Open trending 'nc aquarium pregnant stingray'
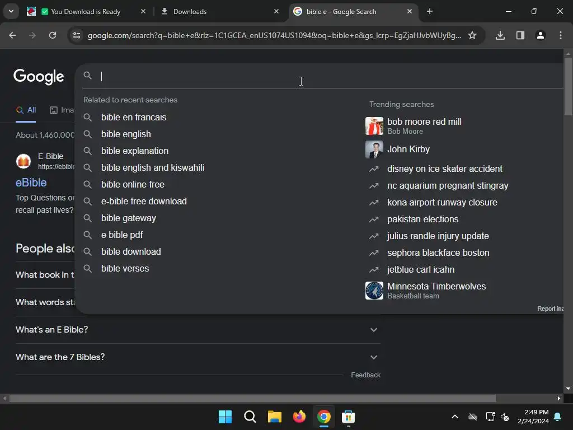 [x=448, y=186]
